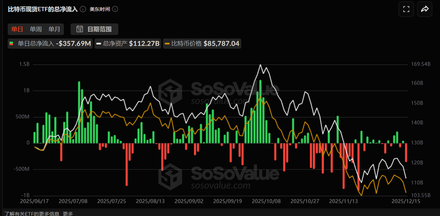This screenshot has width=440, height=216.
Task: Click the tallest green bar in early July
Action: click(x=79, y=112)
